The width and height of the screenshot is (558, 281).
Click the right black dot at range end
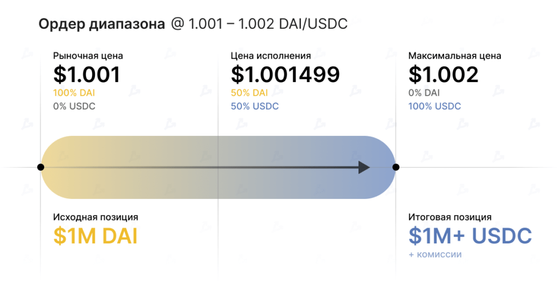pos(396,167)
